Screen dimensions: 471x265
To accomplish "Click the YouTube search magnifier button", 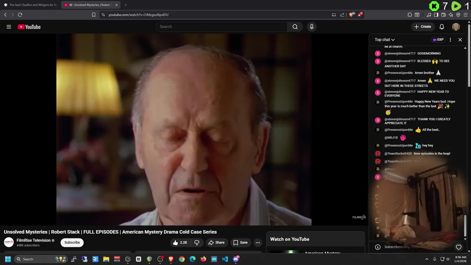I will click(x=295, y=26).
